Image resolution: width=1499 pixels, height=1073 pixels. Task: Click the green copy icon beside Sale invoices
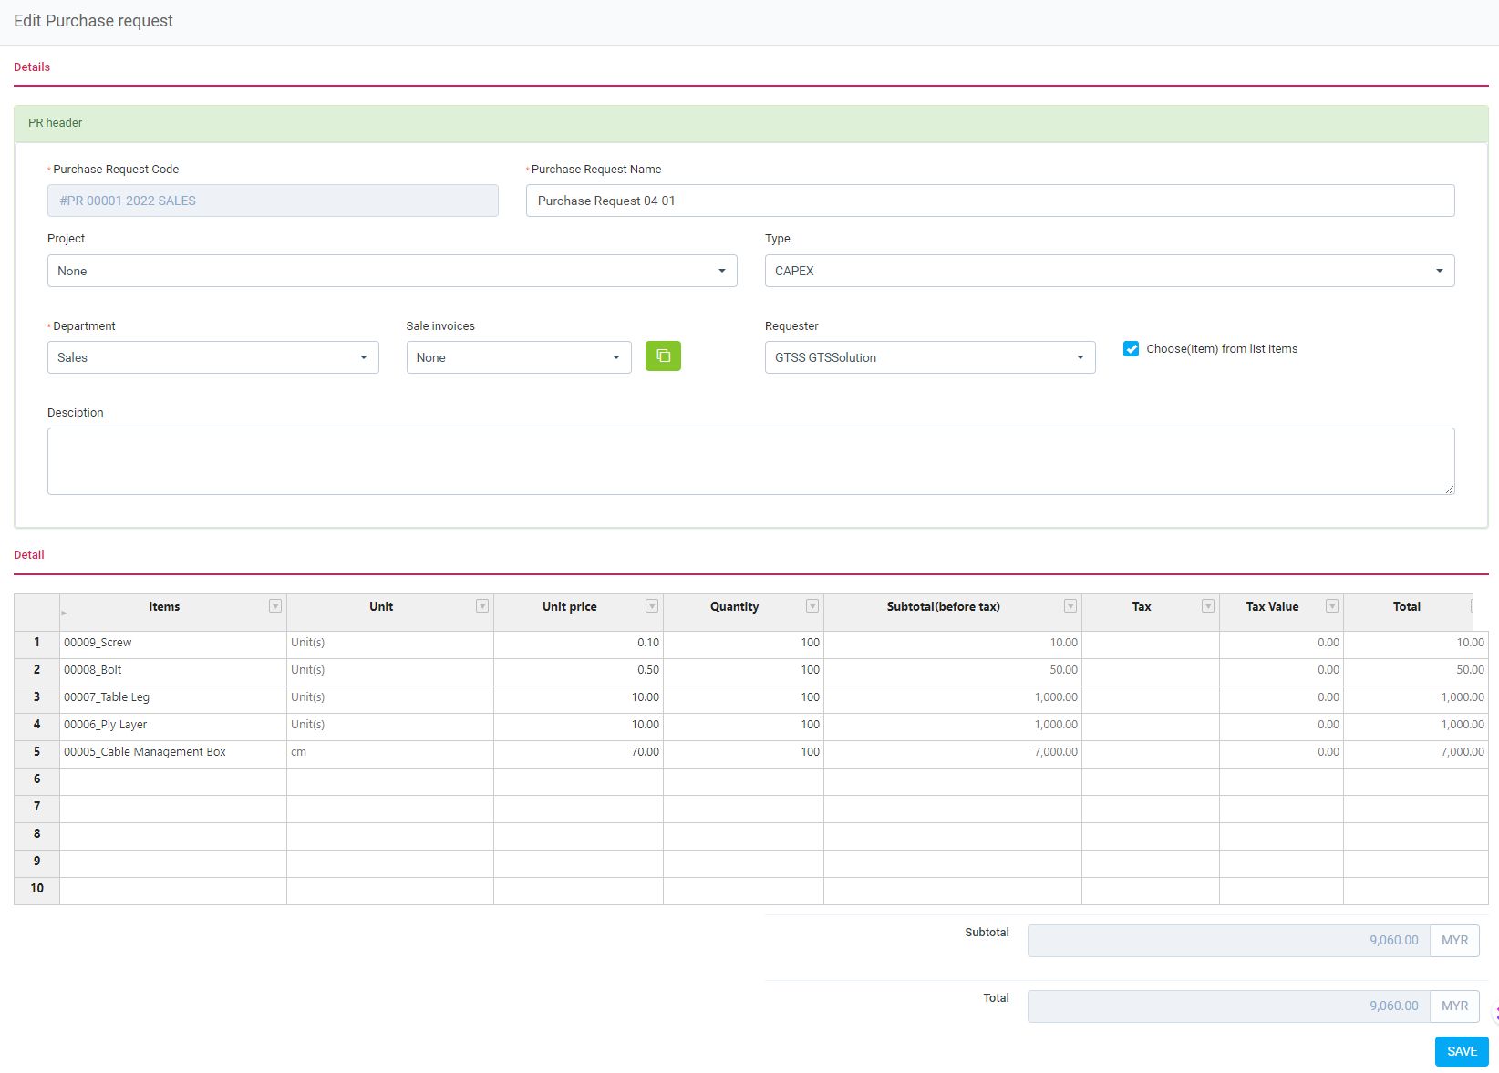[663, 356]
